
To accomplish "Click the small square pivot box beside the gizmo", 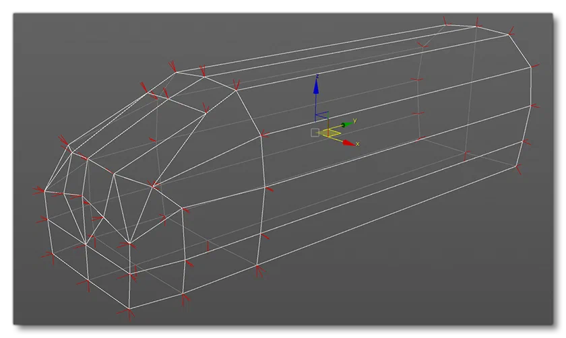I will coord(315,133).
